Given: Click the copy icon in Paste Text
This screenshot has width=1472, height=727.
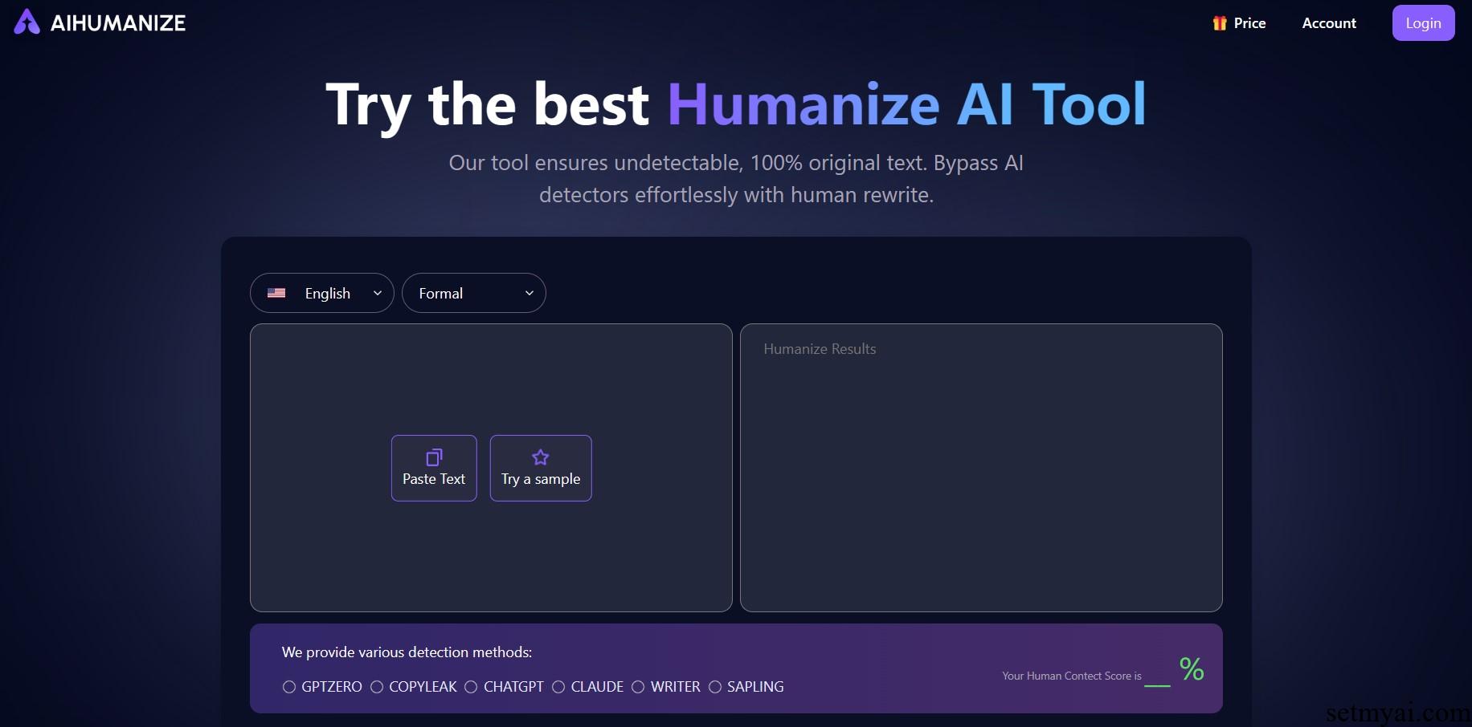Looking at the screenshot, I should [434, 457].
